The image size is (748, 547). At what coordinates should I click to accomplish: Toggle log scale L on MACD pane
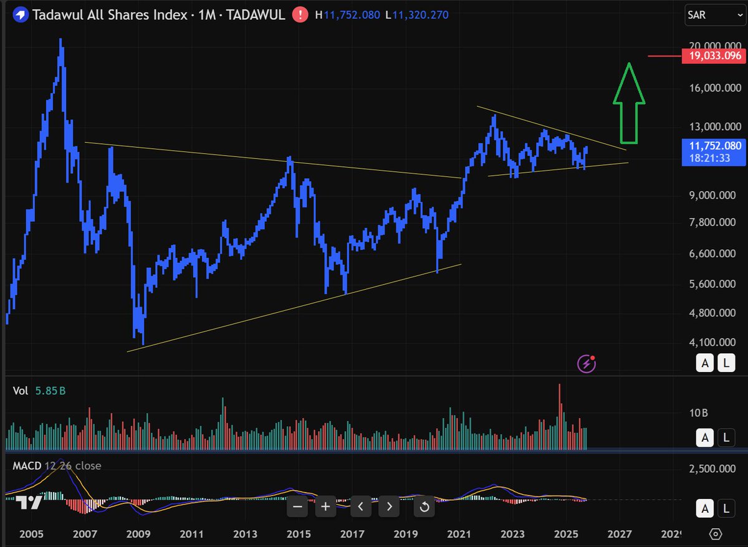727,509
